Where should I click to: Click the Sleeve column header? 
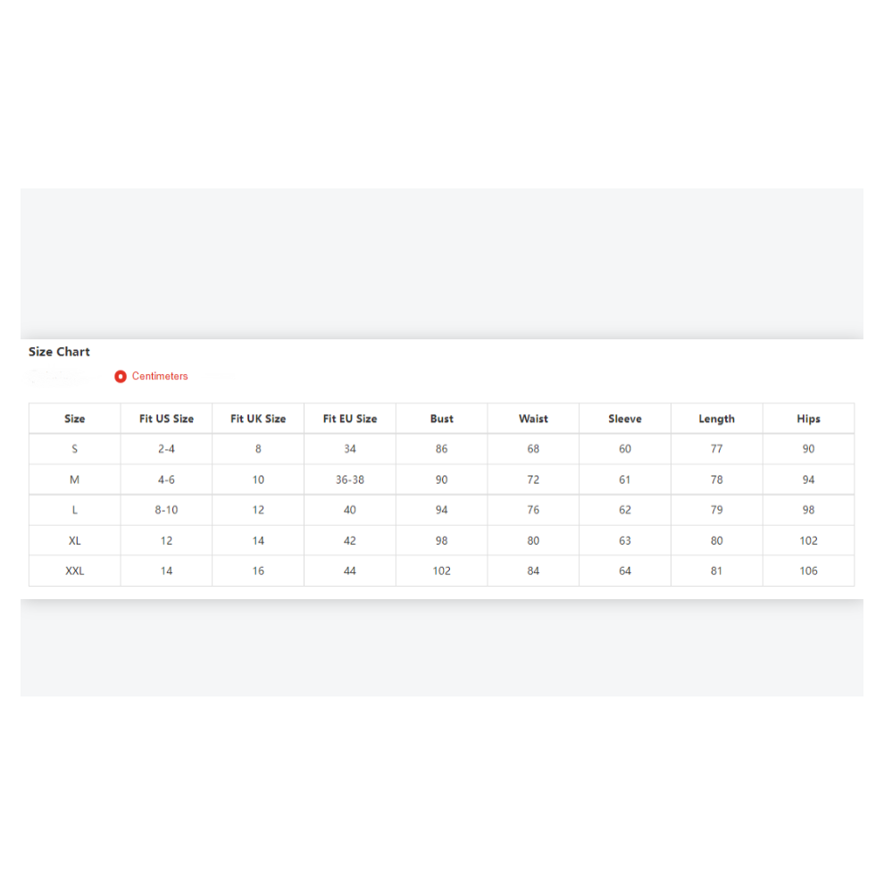(625, 419)
